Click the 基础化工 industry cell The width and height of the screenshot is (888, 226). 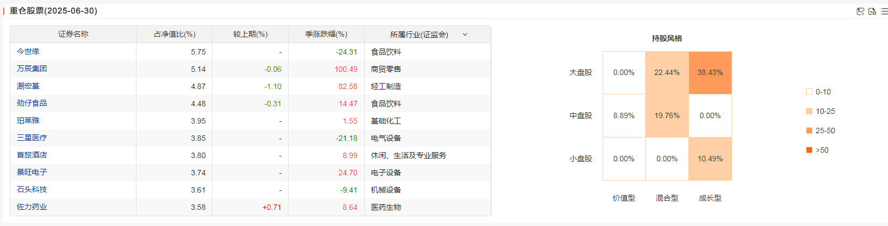pyautogui.click(x=386, y=121)
